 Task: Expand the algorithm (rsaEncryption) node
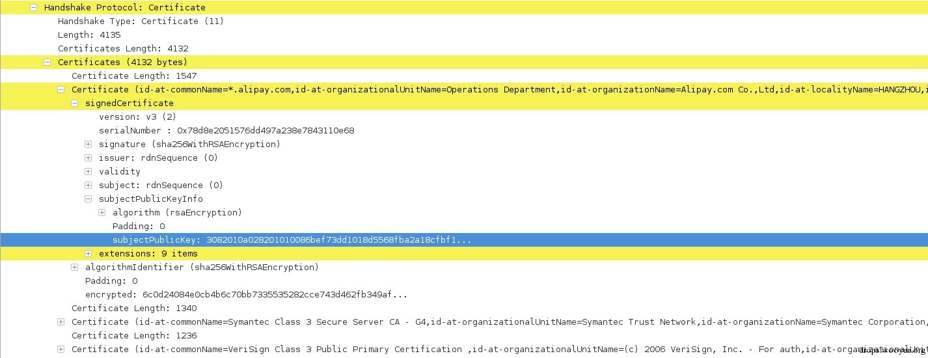(102, 212)
